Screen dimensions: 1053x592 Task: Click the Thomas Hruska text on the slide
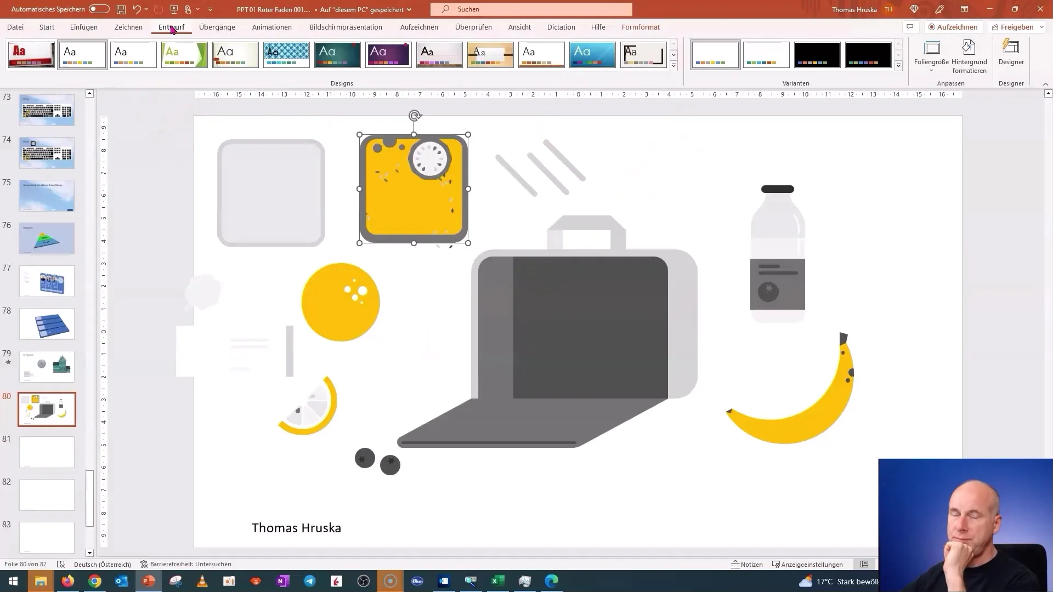click(296, 528)
